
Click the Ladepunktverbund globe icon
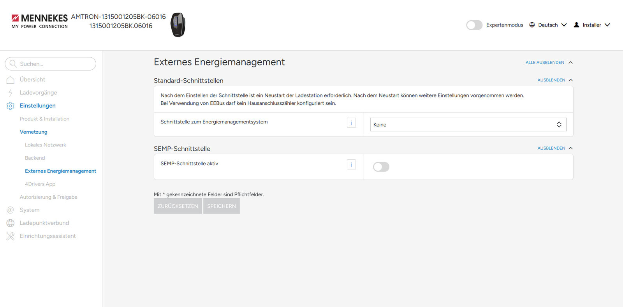[x=11, y=223]
